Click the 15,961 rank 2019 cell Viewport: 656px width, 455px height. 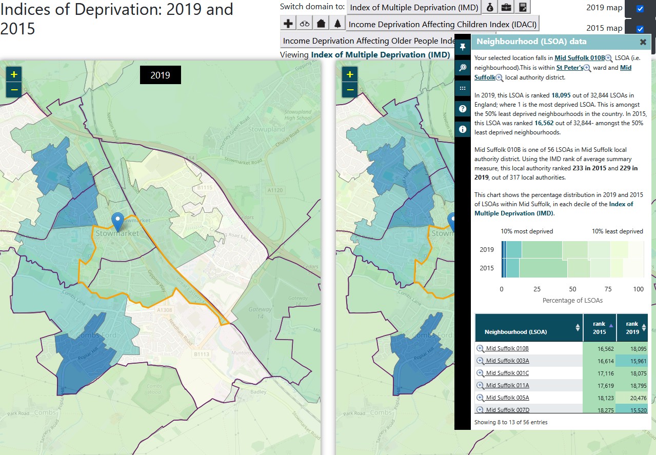coord(632,361)
